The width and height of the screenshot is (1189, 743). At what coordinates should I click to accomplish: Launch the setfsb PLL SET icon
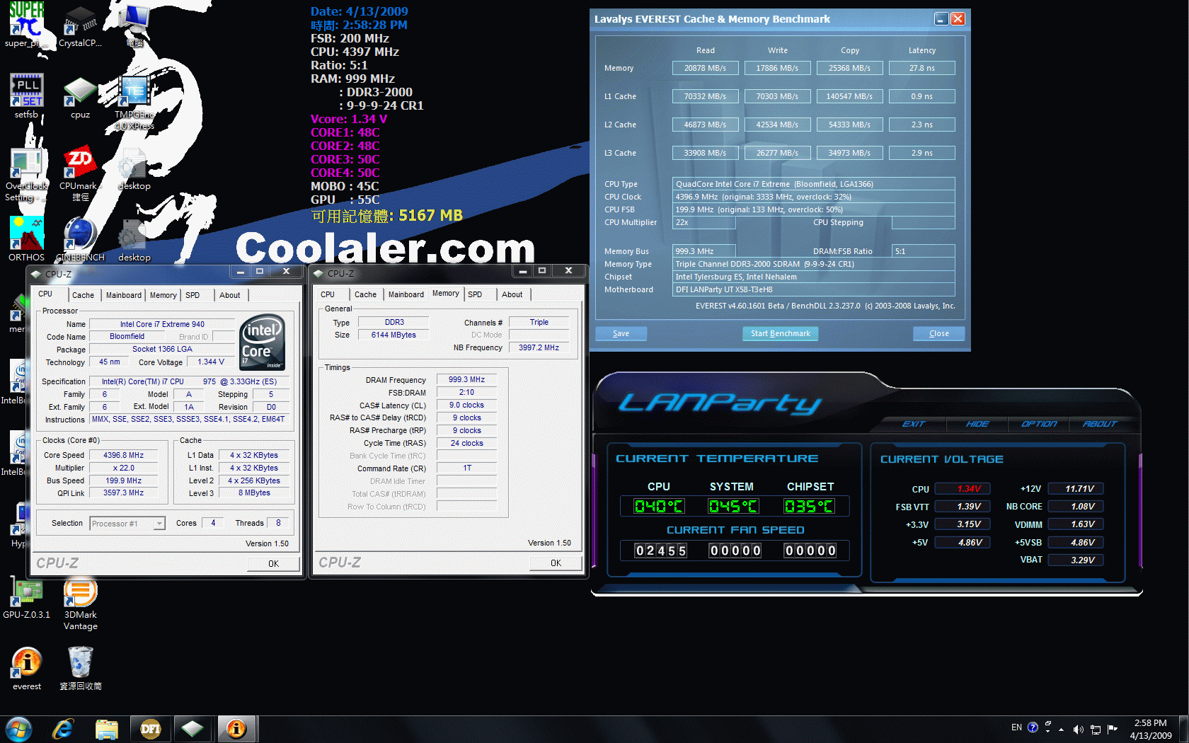click(x=27, y=96)
